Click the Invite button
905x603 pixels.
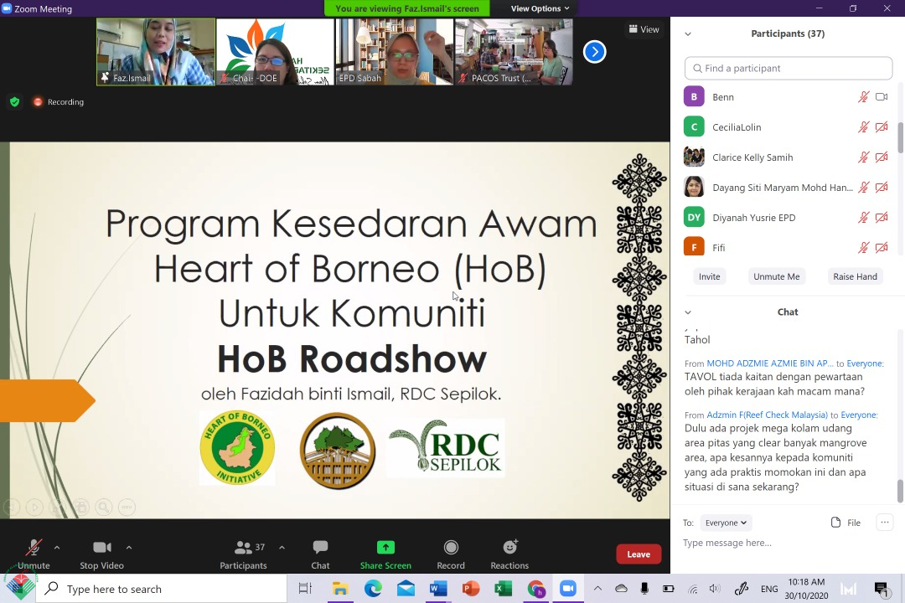pyautogui.click(x=710, y=276)
